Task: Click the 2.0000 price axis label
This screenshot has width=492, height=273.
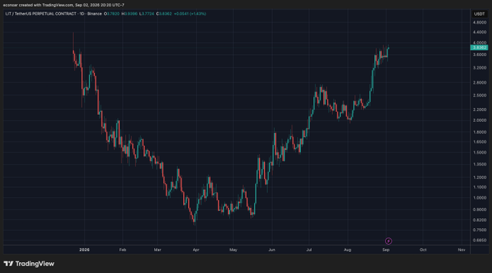Action: click(480, 120)
